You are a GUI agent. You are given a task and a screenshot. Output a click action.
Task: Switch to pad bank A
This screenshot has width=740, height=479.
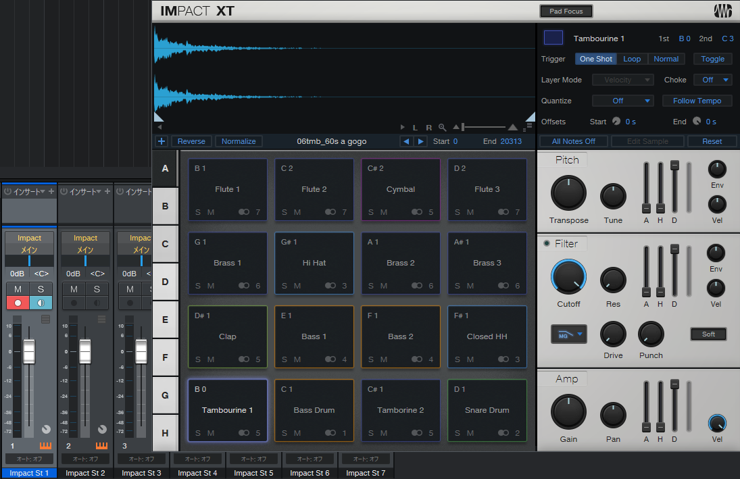[165, 168]
